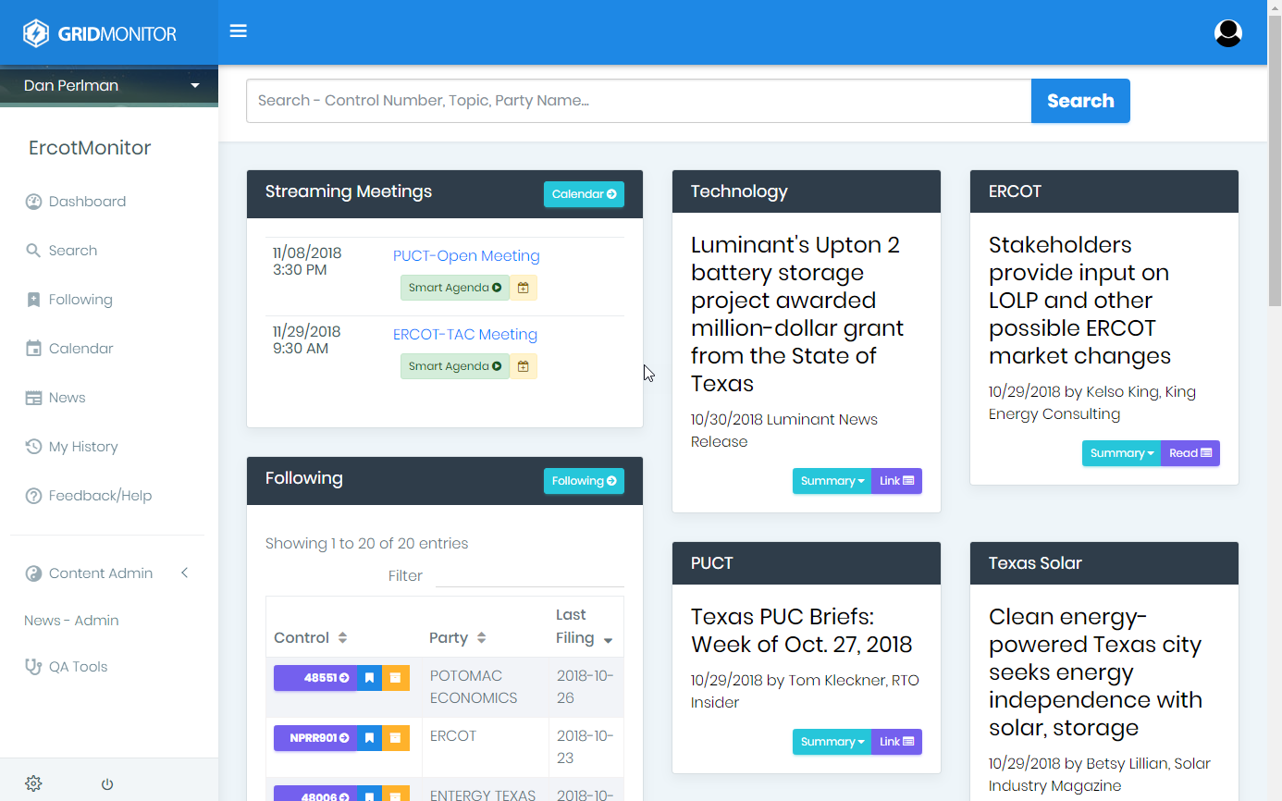Open Calendar from the sidebar menu
1282x801 pixels.
point(80,349)
